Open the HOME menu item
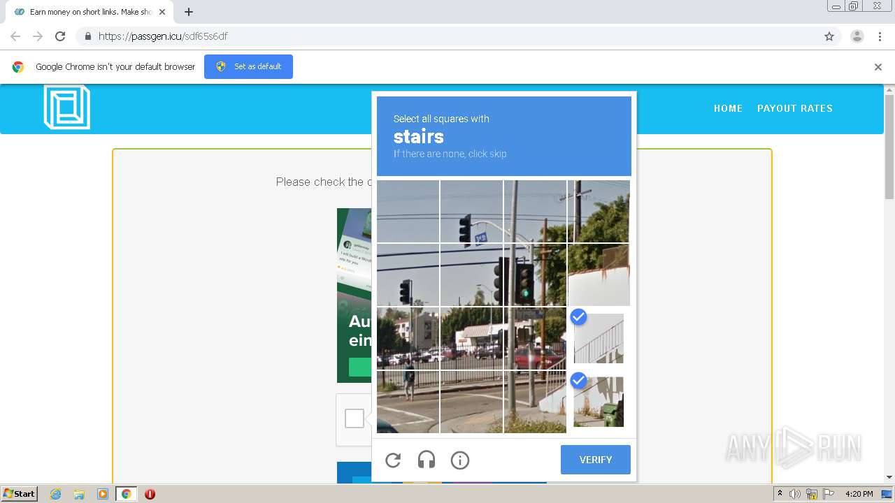895x503 pixels. 728,108
